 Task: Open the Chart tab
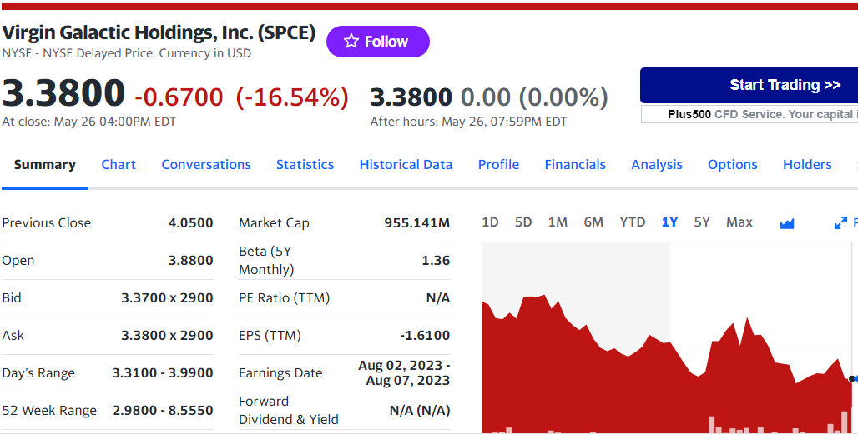(119, 165)
